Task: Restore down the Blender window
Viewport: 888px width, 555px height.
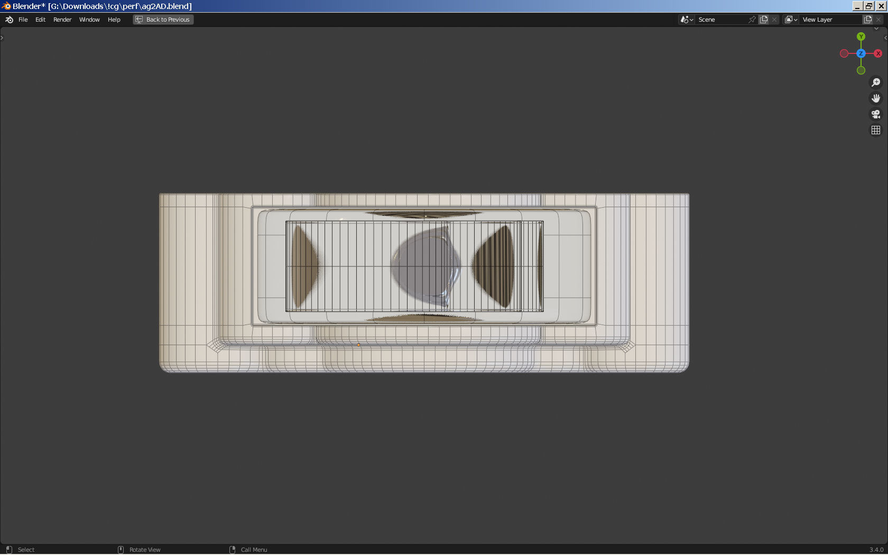Action: click(868, 6)
